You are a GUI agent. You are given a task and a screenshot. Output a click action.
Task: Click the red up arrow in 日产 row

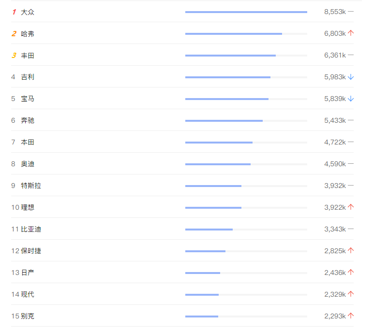point(351,273)
